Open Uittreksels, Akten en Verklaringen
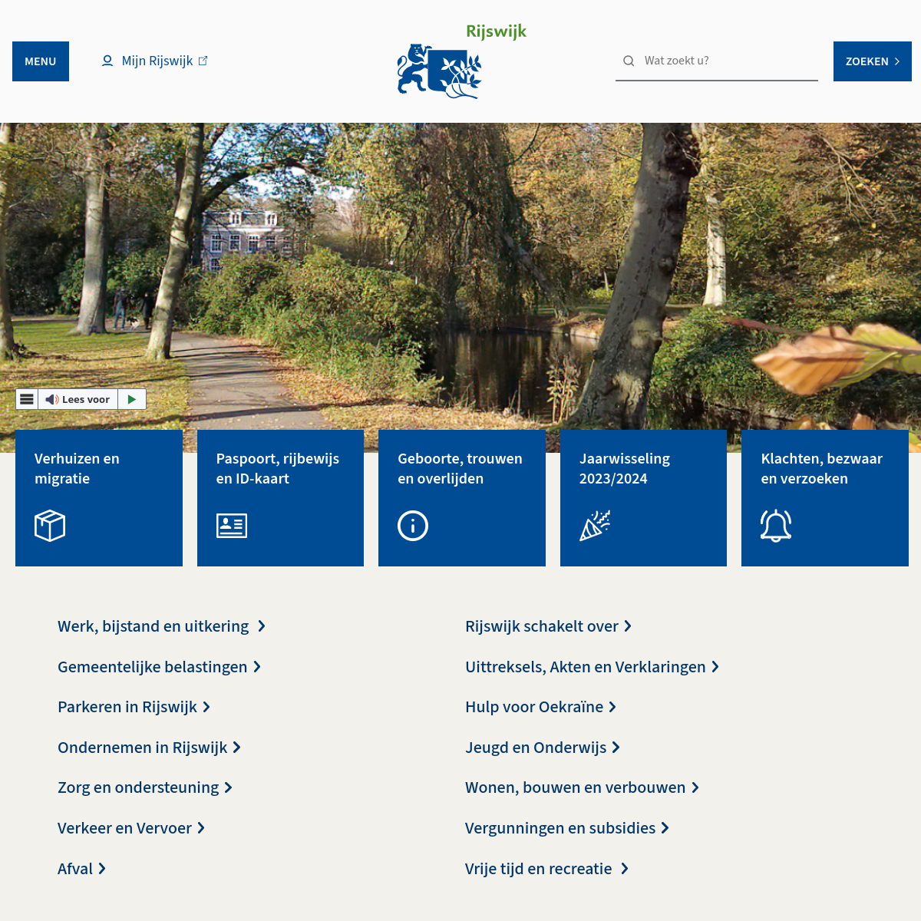921x921 pixels. coord(586,667)
